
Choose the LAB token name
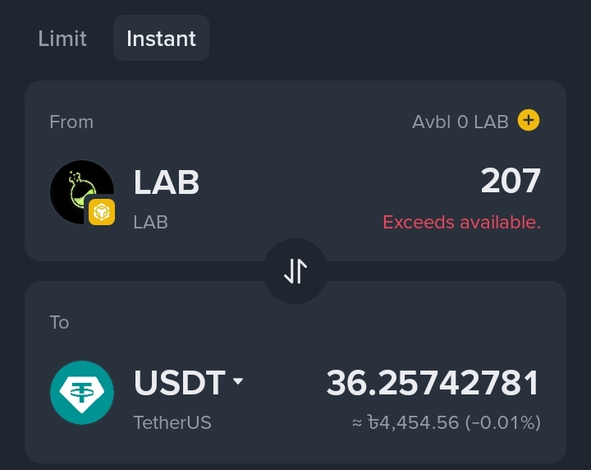[x=167, y=182]
